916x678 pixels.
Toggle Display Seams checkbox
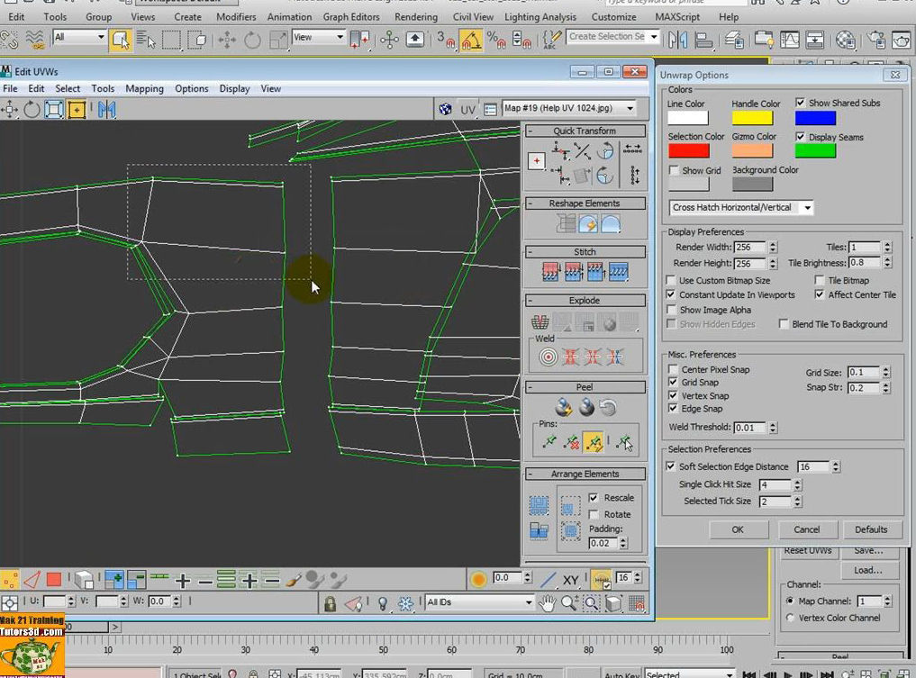click(x=801, y=137)
